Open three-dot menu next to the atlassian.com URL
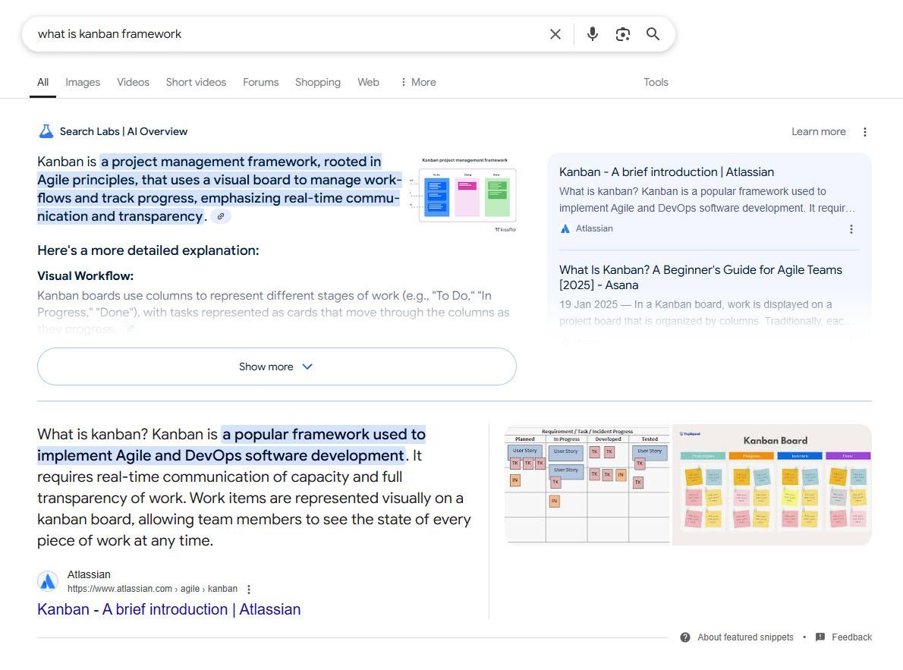The height and width of the screenshot is (670, 903). (249, 590)
